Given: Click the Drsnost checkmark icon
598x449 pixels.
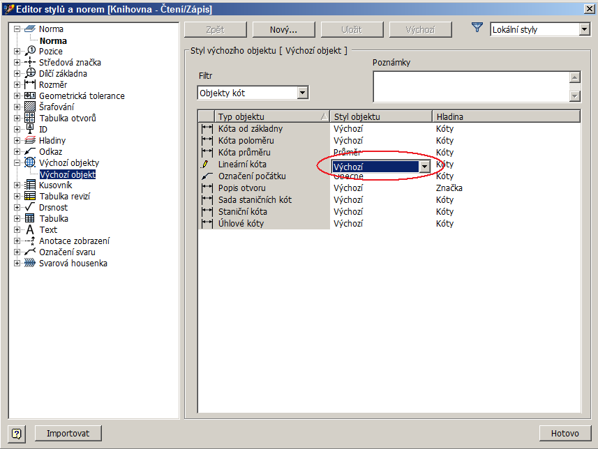Looking at the screenshot, I should click(30, 208).
